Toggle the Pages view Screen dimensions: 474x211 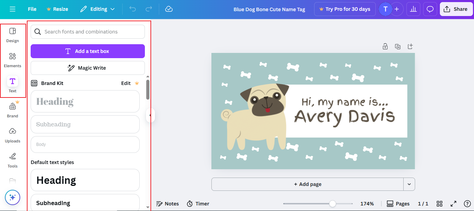tap(398, 204)
